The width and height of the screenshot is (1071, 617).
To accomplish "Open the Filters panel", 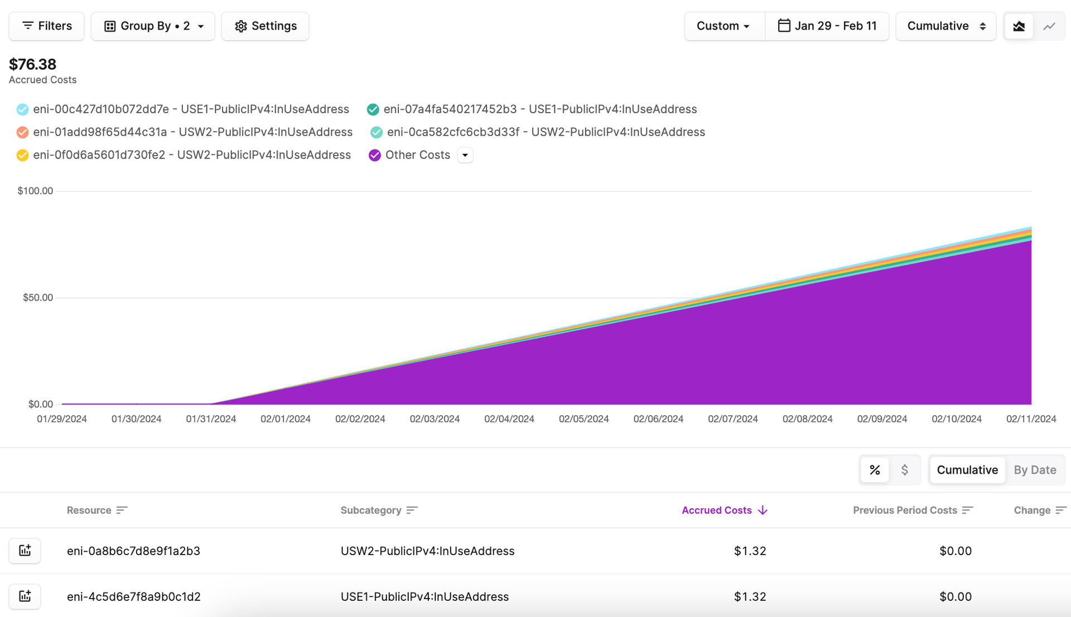I will (46, 26).
